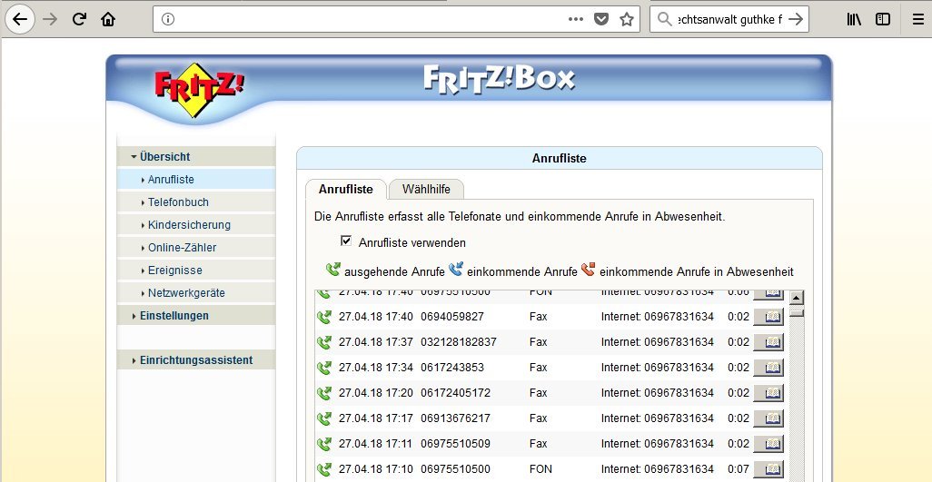
Task: Open Netzwerkgeräte in the sidebar
Action: (196, 292)
